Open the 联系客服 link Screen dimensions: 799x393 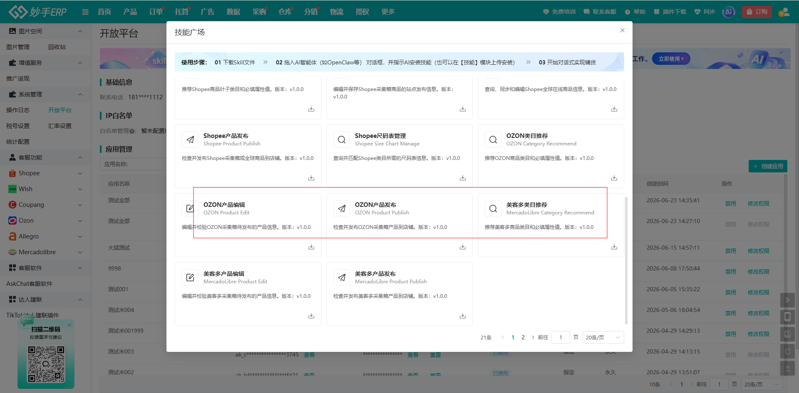click(600, 12)
